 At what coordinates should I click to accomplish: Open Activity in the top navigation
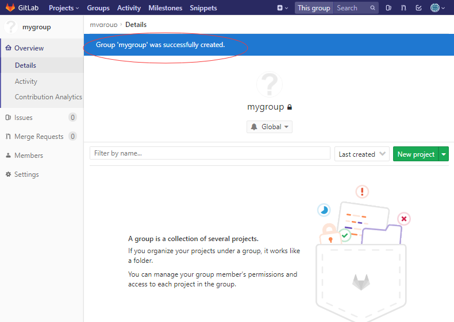(129, 8)
